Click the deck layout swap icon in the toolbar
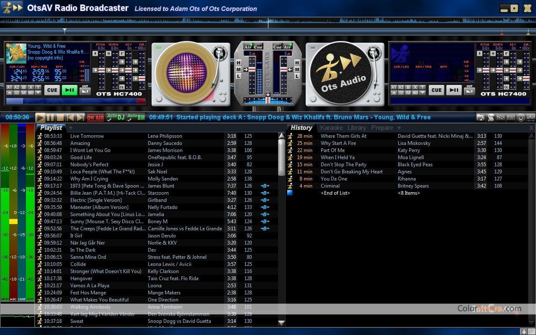This screenshot has height=335, width=536. (531, 118)
